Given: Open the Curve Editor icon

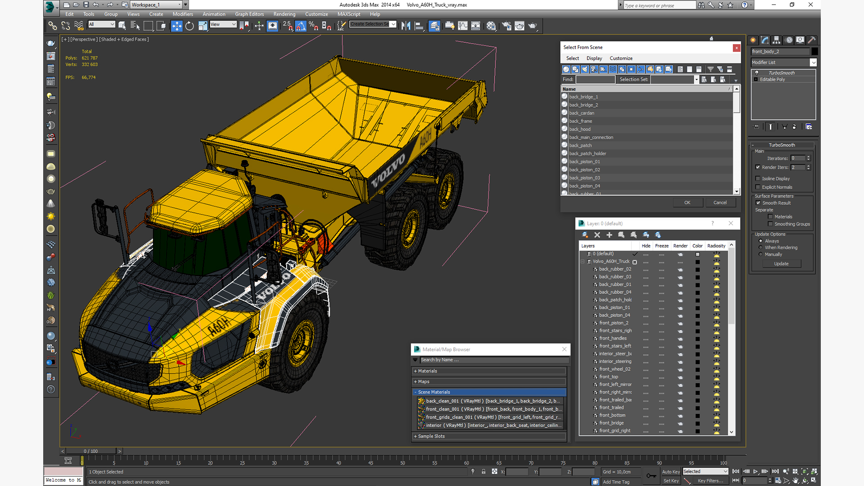Looking at the screenshot, I should [463, 26].
